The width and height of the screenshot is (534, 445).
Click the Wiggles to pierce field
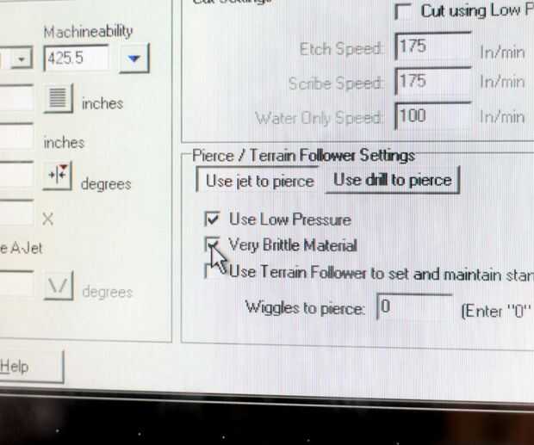click(x=414, y=307)
